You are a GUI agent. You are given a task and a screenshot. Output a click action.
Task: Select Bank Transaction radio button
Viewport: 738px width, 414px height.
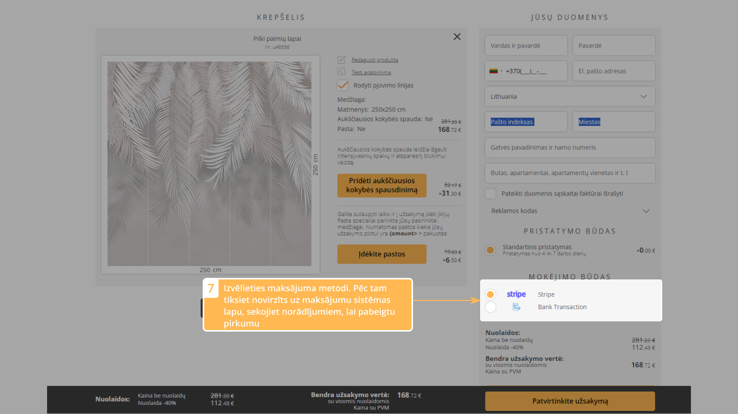pyautogui.click(x=490, y=307)
